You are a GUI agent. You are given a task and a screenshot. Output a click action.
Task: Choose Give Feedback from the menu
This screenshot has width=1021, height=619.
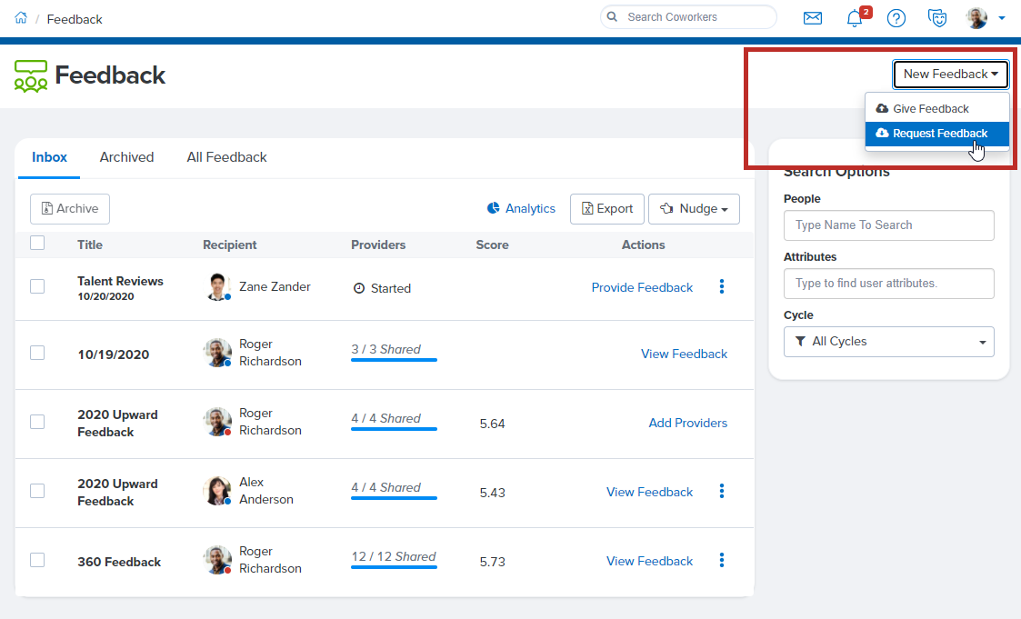930,109
